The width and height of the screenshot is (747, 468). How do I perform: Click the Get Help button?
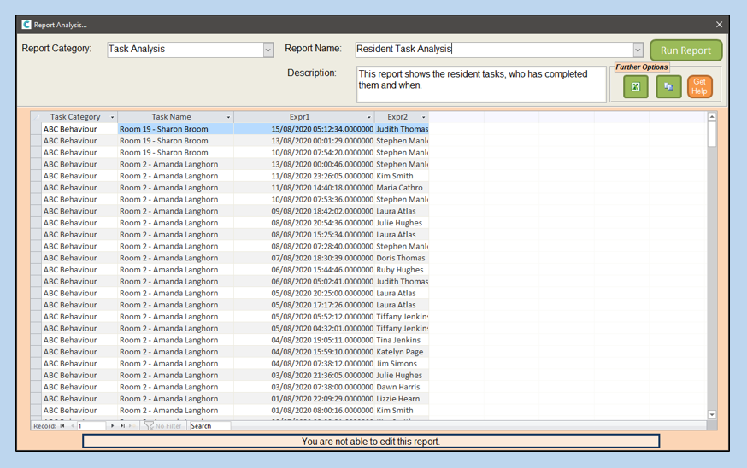pos(699,86)
